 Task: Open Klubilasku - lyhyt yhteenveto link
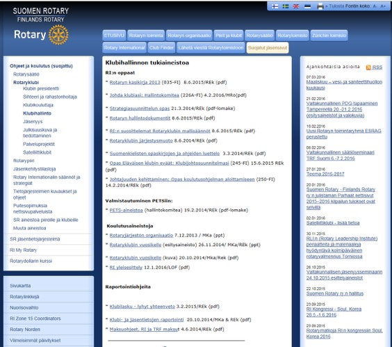pyautogui.click(x=142, y=307)
